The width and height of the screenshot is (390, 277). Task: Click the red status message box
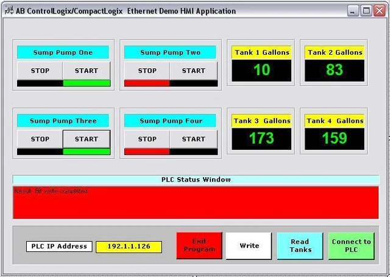(x=196, y=203)
